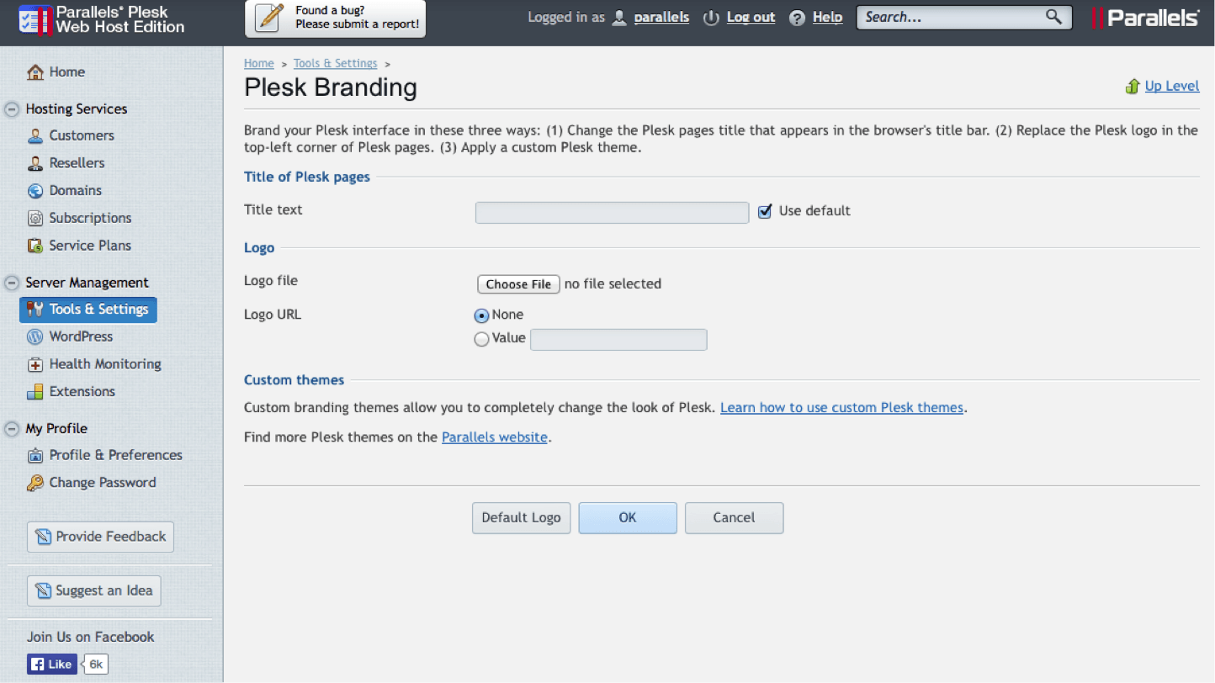The width and height of the screenshot is (1215, 683).
Task: Click the Suggest an Idea button
Action: click(x=93, y=590)
